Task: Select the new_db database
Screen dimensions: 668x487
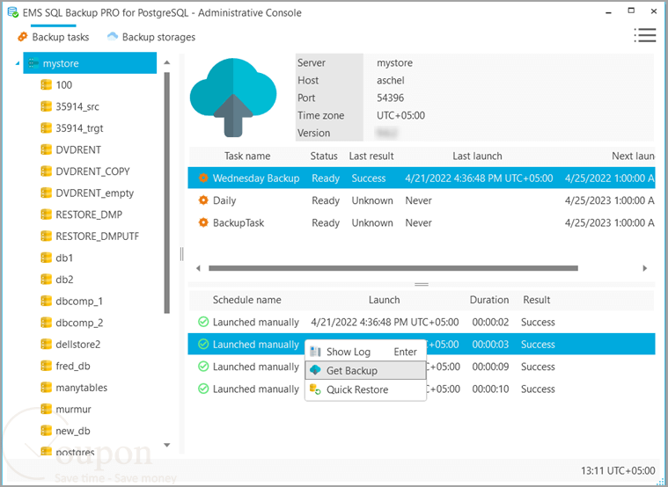Action: pos(73,431)
